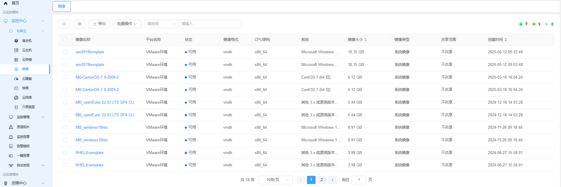561x187 pixels.
Task: Click the home icon beside 首页
Action: 6,3
